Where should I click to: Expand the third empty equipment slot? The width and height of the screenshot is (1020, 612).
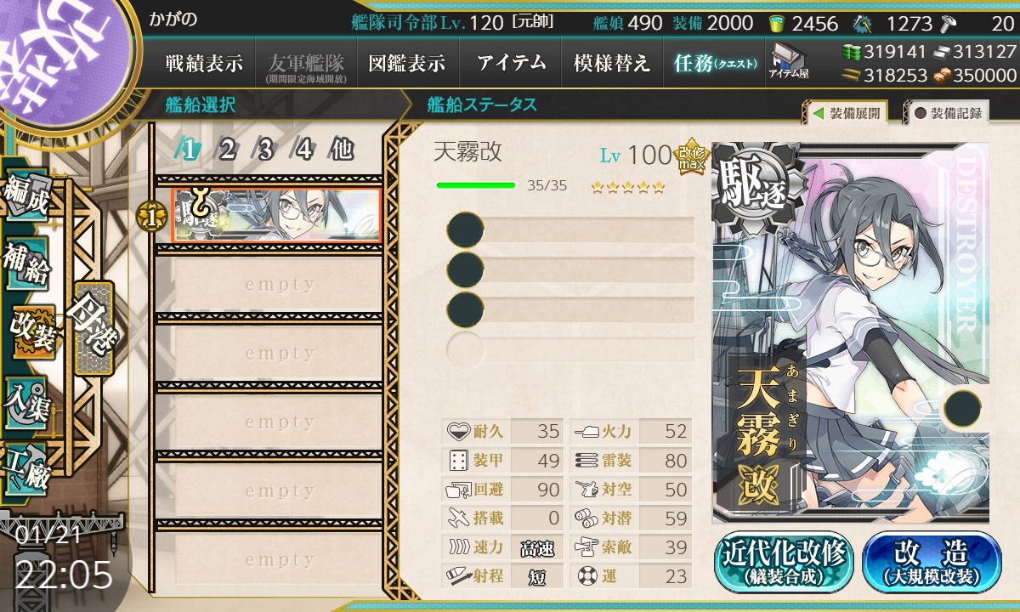coord(570,309)
